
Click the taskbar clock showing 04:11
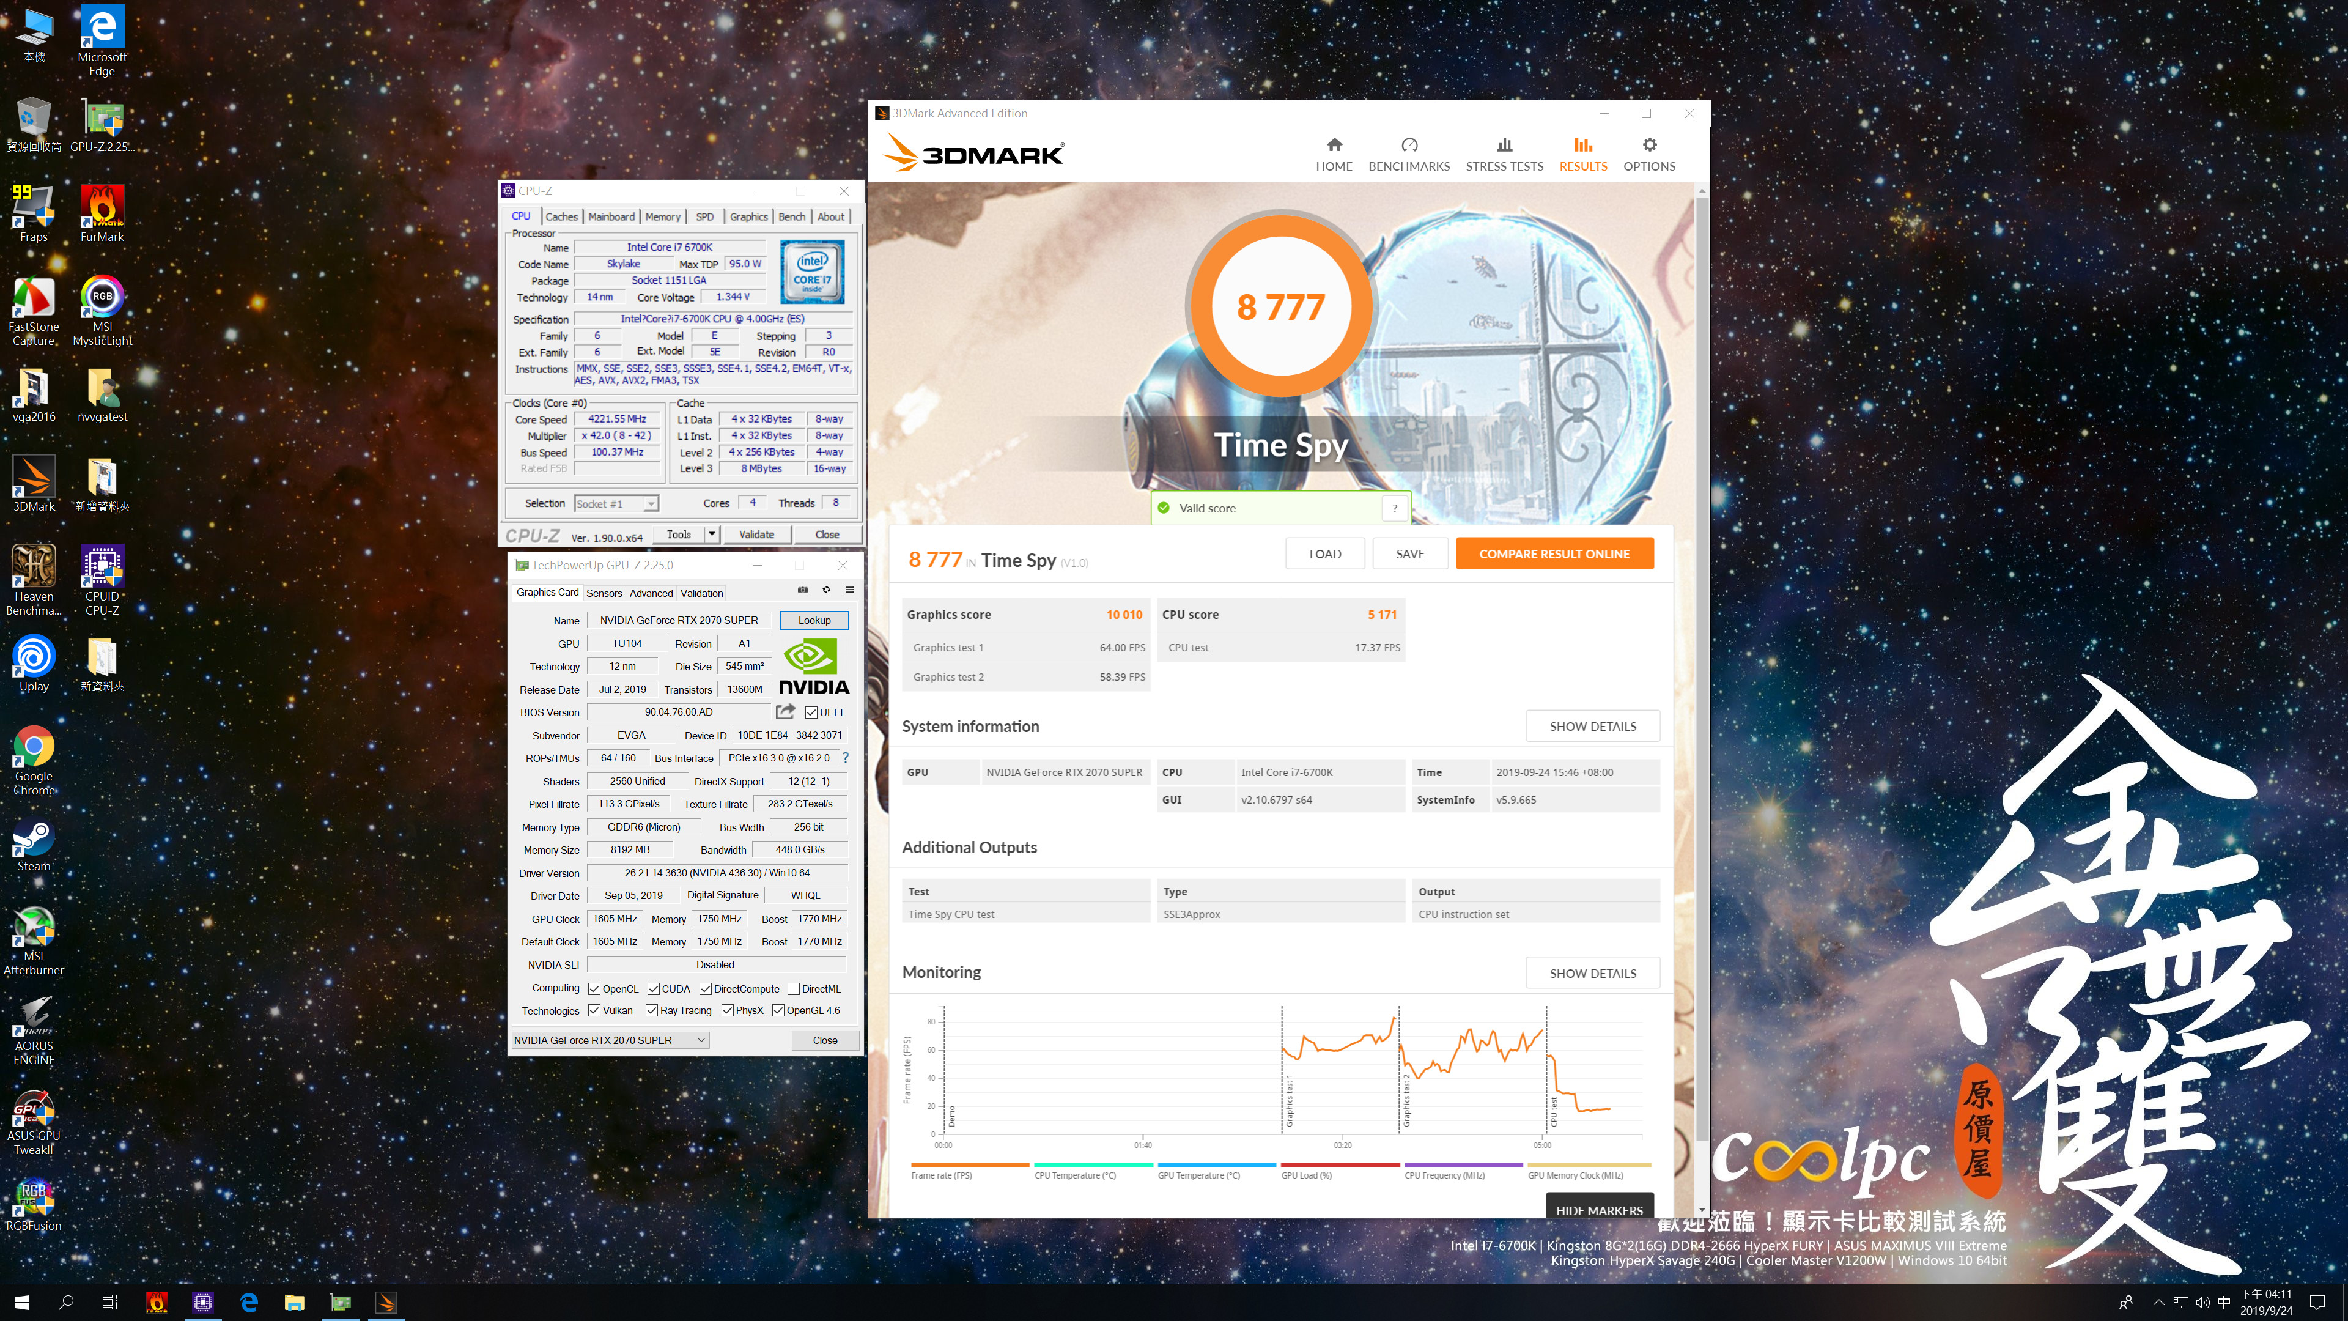[x=2266, y=1303]
